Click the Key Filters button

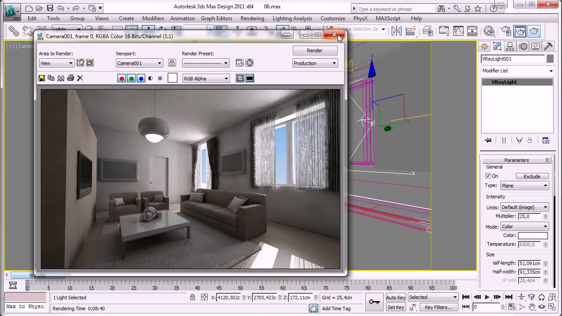[438, 307]
